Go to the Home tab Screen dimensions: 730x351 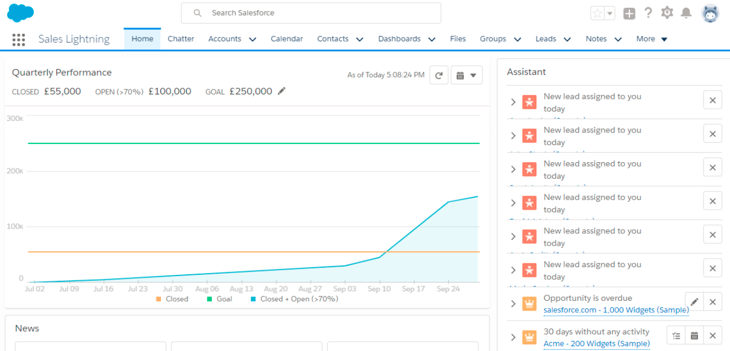click(142, 39)
